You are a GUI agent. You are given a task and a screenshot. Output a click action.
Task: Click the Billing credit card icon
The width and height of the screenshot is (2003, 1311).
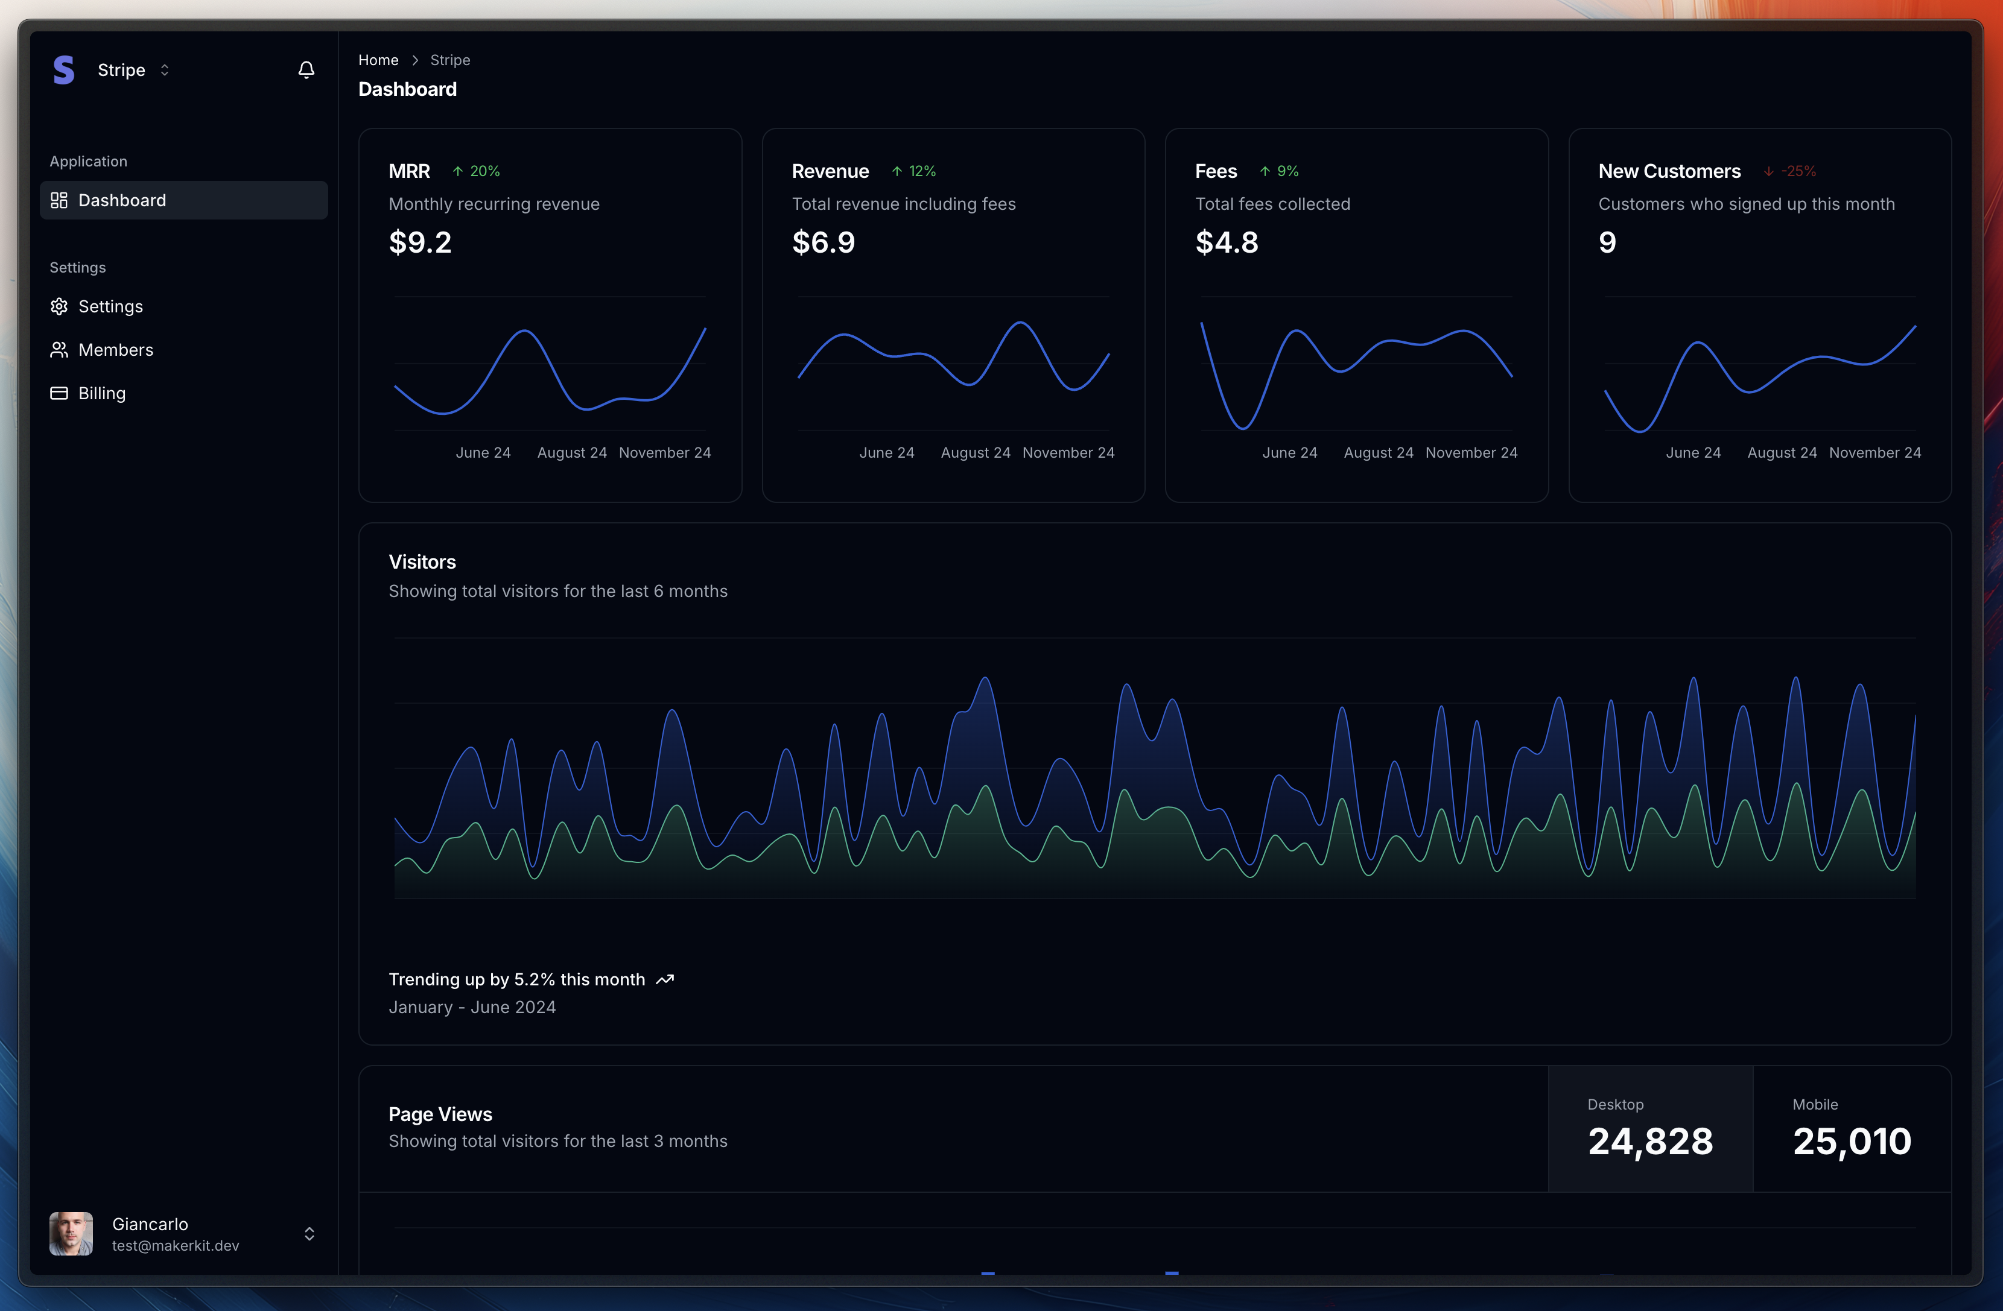point(59,393)
